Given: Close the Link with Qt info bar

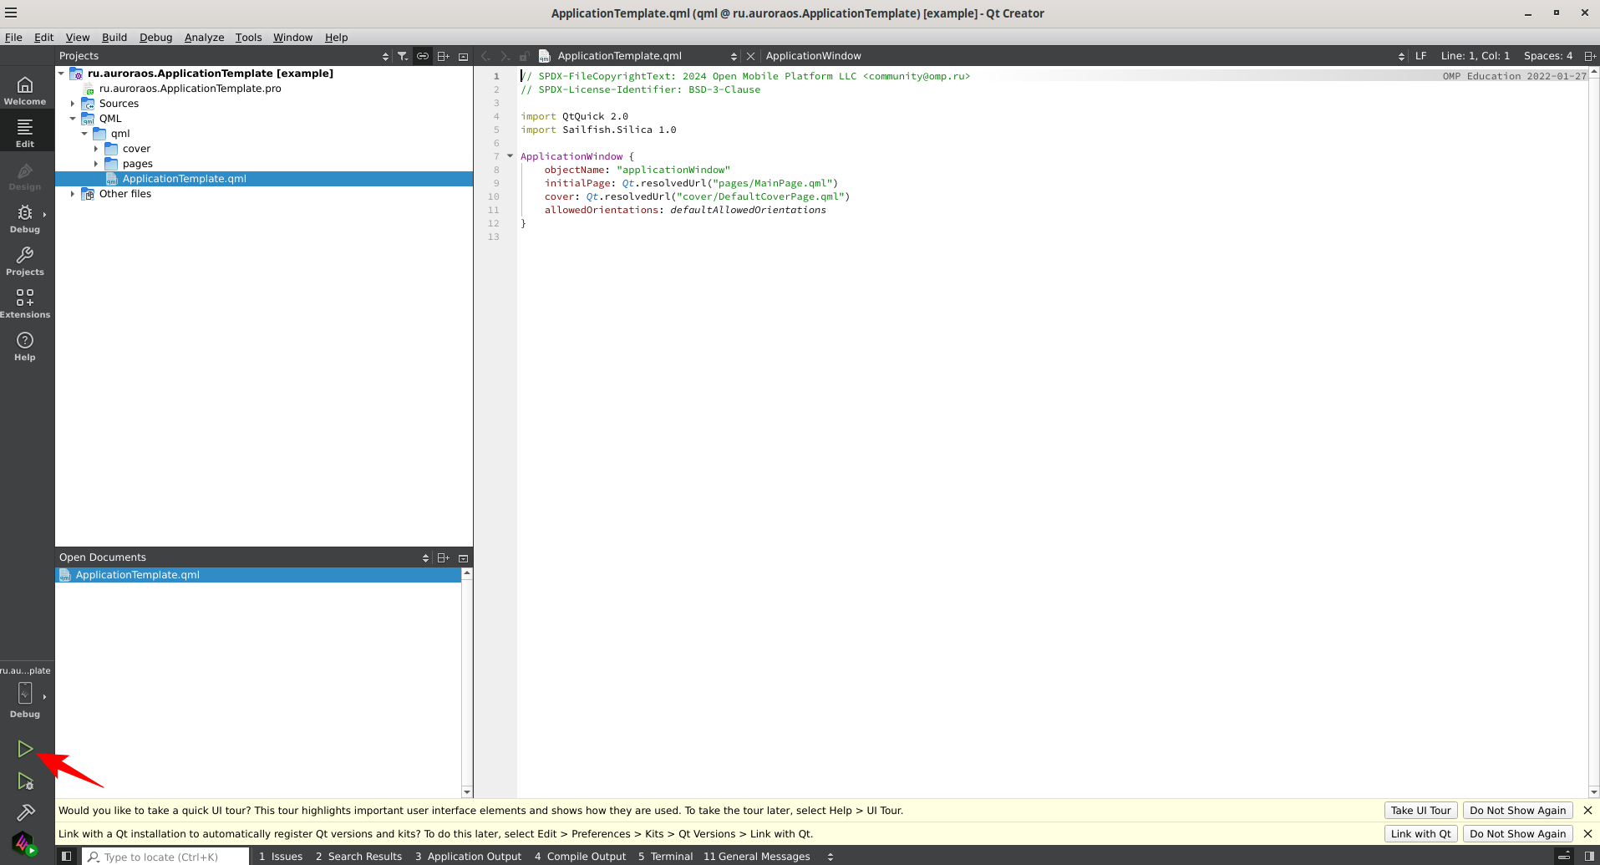Looking at the screenshot, I should [x=1587, y=833].
